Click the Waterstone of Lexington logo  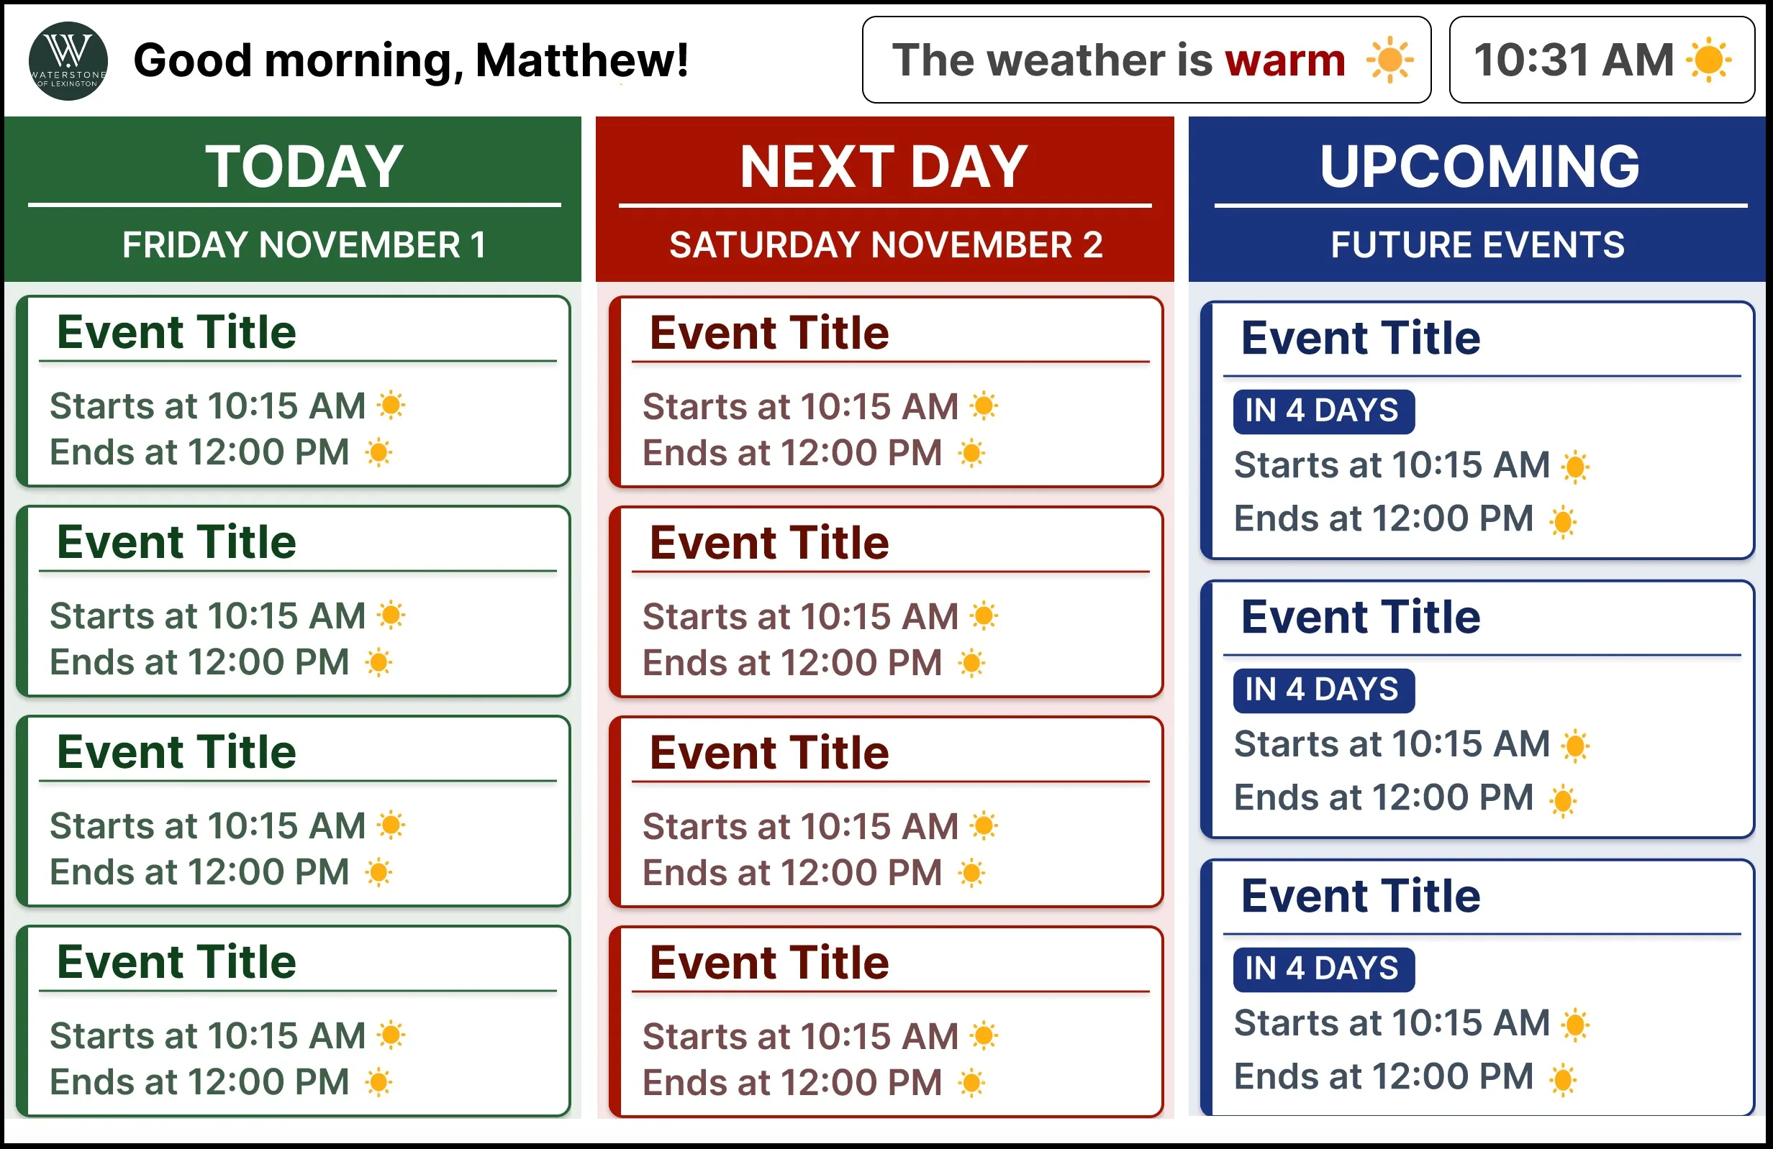(x=68, y=60)
